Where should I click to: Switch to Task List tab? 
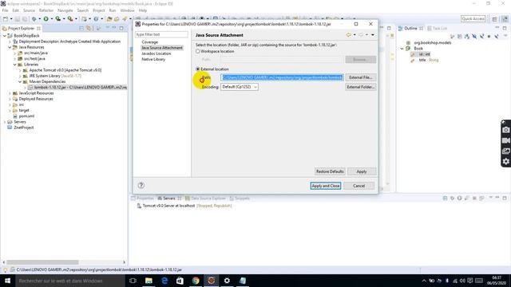438,29
